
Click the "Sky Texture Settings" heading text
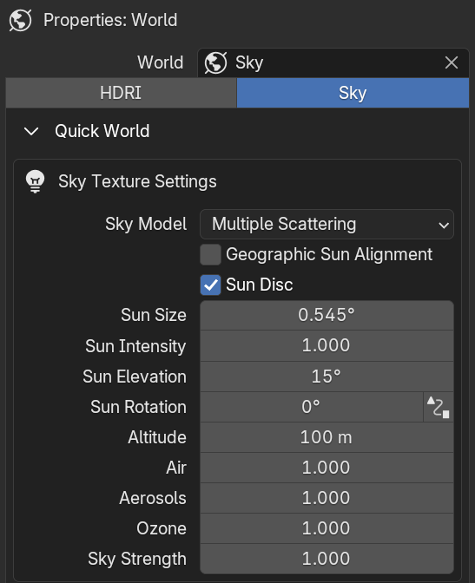[137, 182]
